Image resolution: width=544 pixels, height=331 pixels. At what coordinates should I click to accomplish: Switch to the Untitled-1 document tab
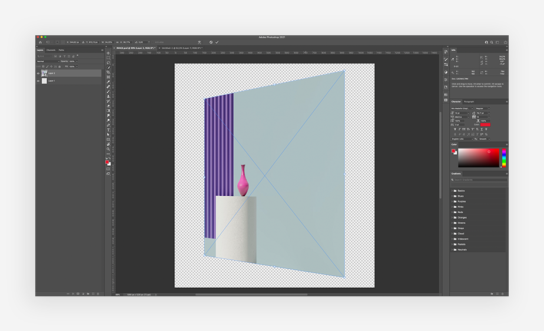point(182,48)
